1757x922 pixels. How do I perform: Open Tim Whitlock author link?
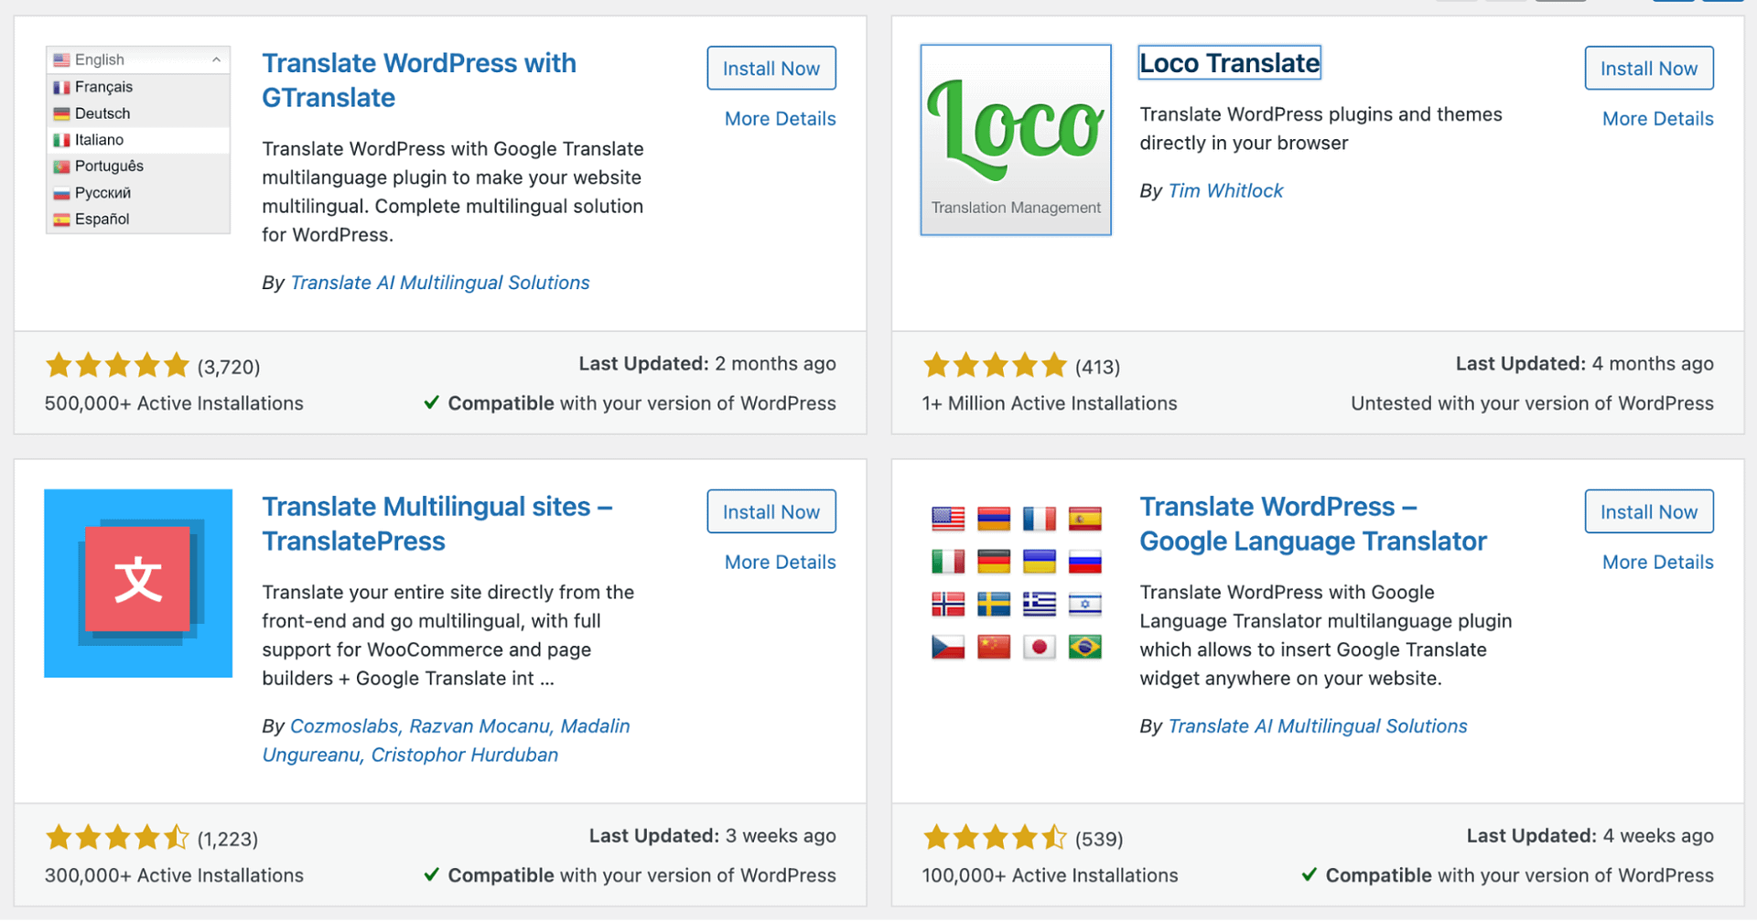point(1225,191)
